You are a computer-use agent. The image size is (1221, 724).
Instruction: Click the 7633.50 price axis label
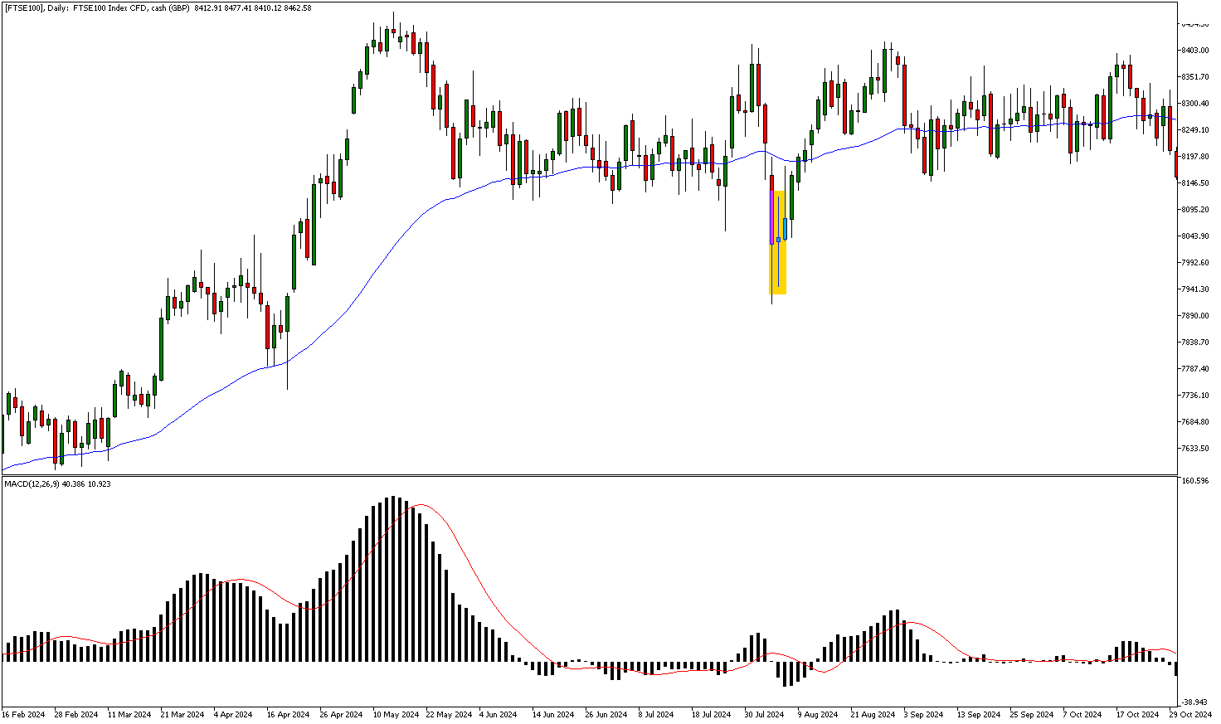click(x=1194, y=449)
